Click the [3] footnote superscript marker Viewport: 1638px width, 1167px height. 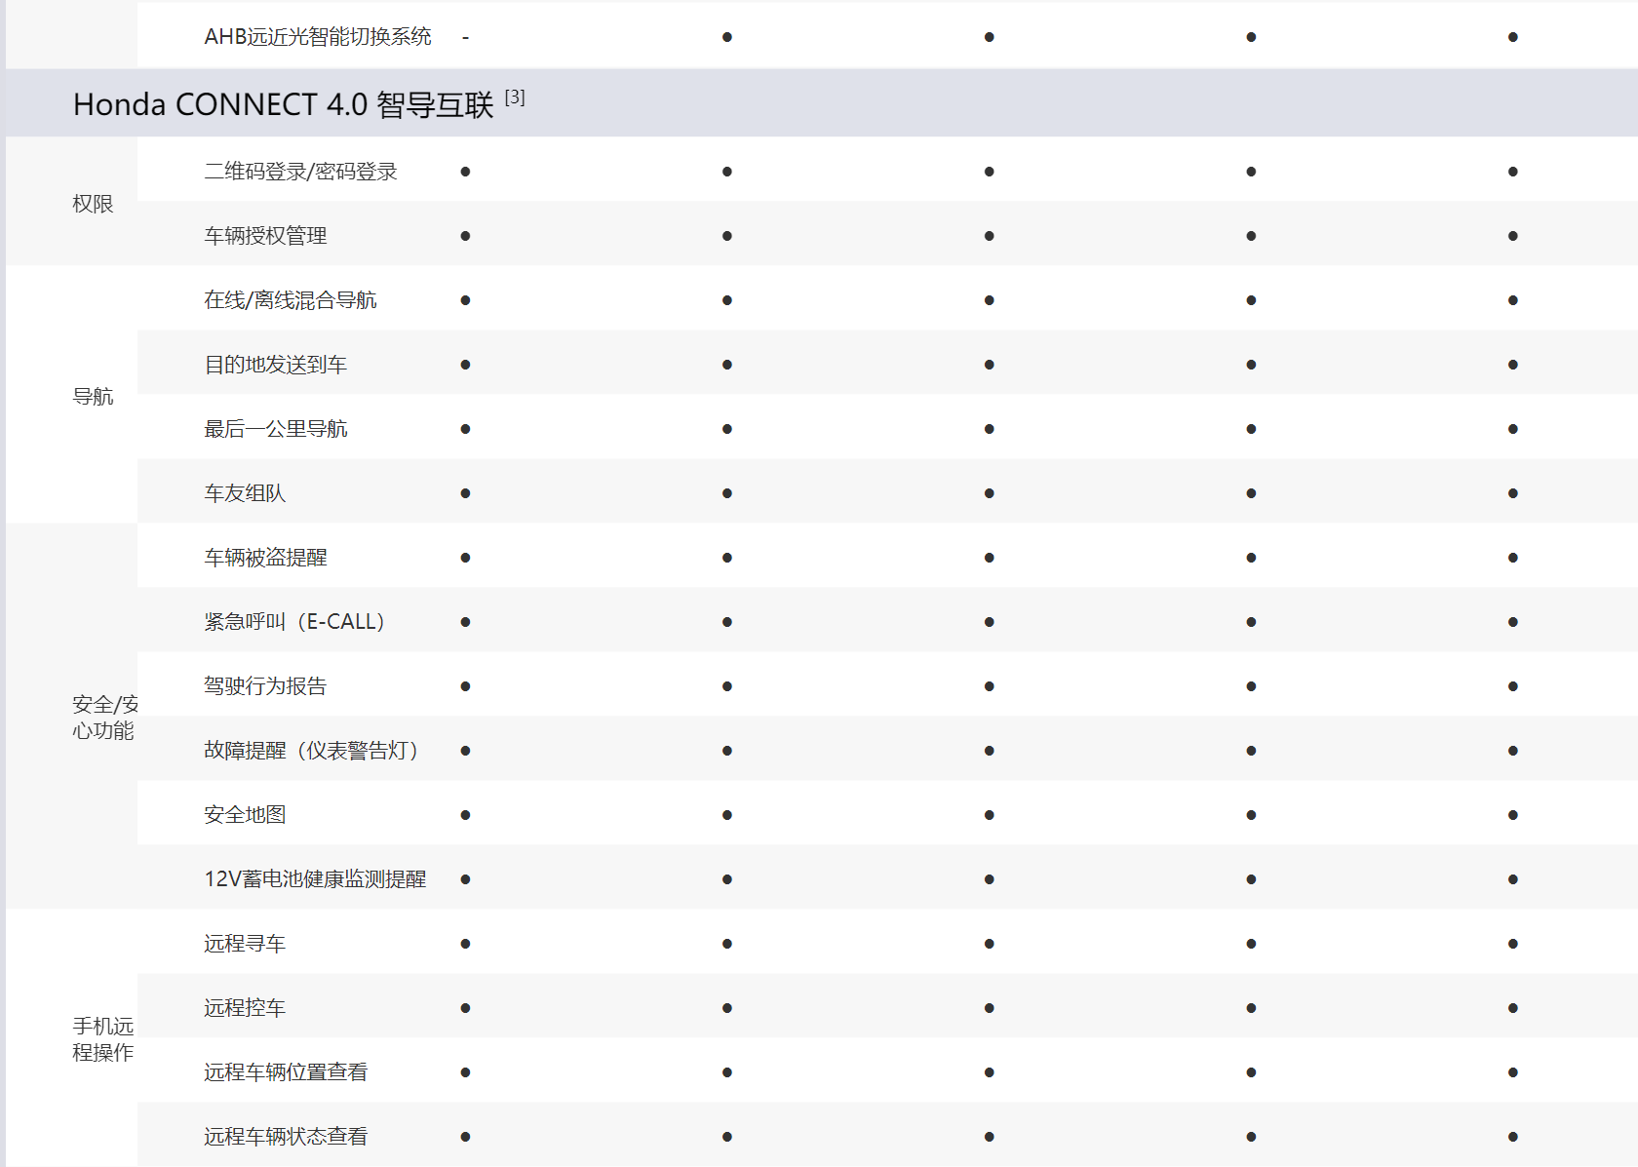pos(515,97)
